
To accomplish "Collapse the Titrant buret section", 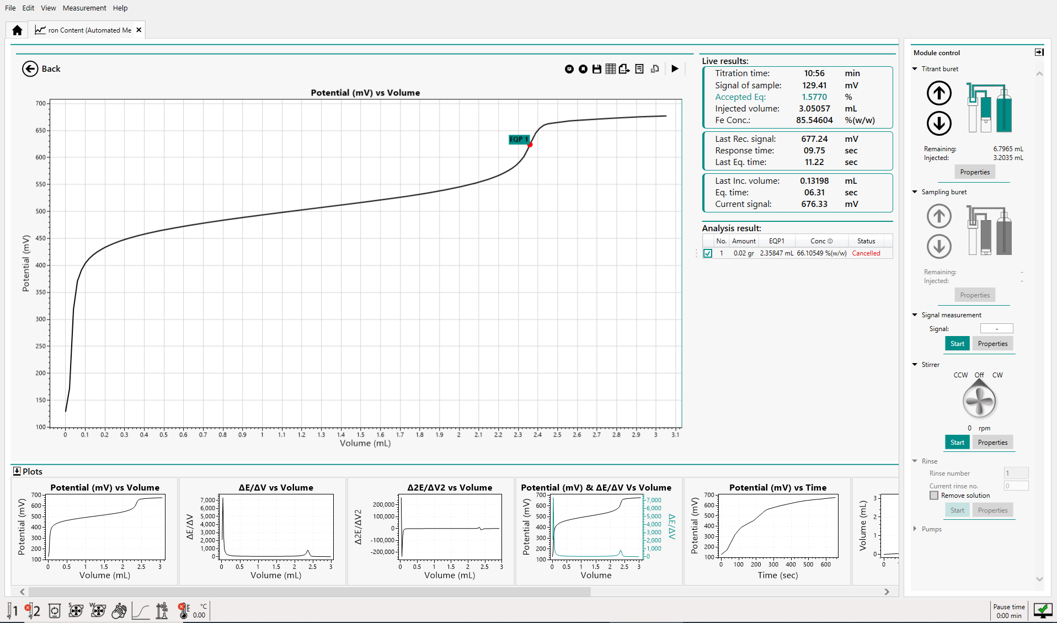I will (x=915, y=69).
